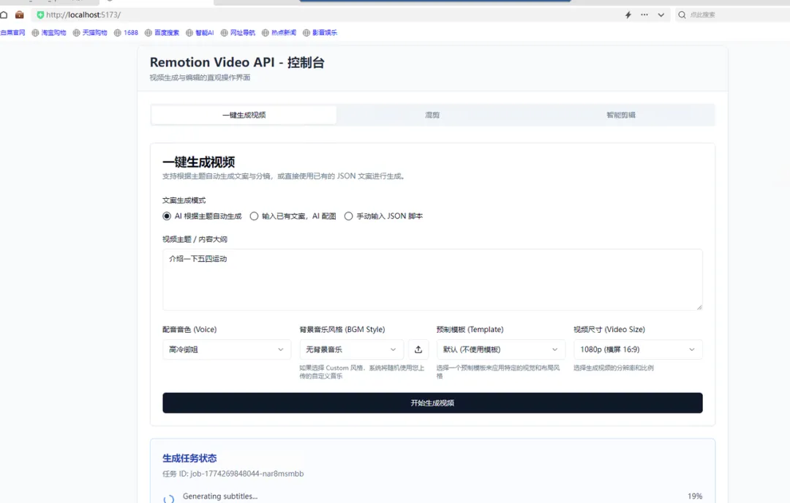Open the 1688 bookmark

click(126, 33)
